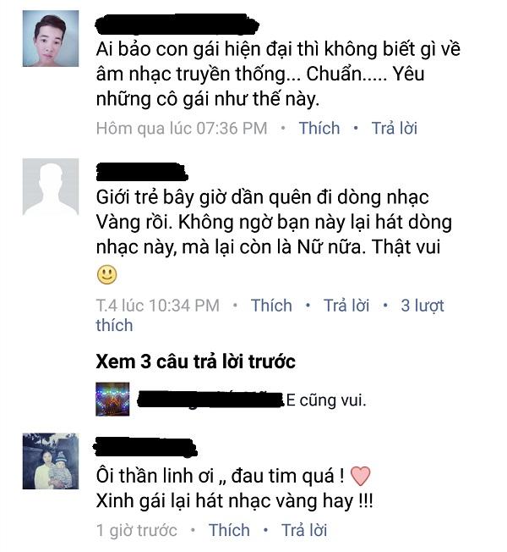The width and height of the screenshot is (507, 552).
Task: Reply to the comment posted 1 giờ trước
Action: coord(304,530)
